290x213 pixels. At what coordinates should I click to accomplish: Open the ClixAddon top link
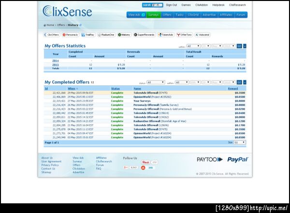pos(202,5)
